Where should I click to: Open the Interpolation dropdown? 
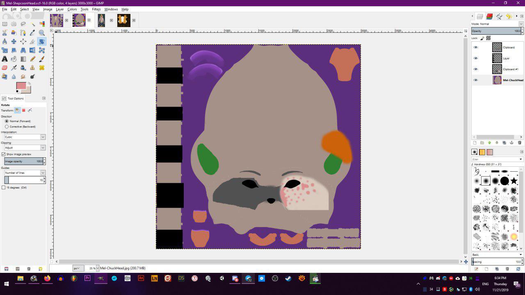pyautogui.click(x=25, y=137)
